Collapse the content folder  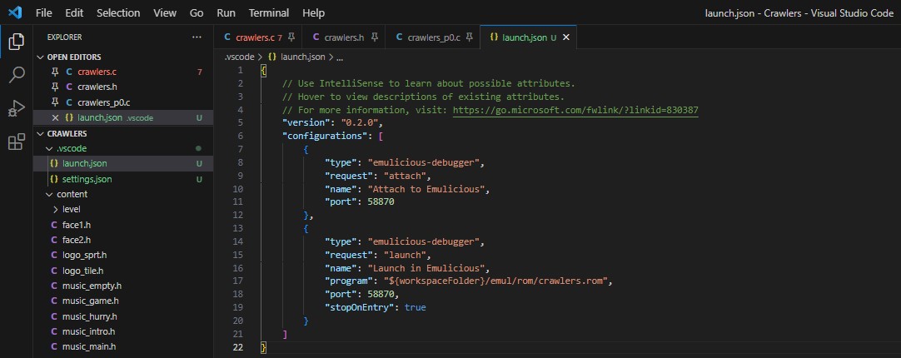123,194
